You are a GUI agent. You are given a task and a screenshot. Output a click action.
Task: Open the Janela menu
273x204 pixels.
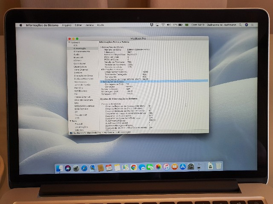(x=90, y=25)
